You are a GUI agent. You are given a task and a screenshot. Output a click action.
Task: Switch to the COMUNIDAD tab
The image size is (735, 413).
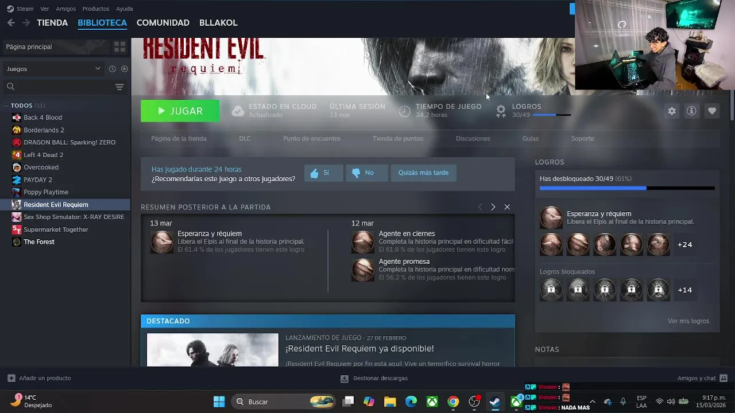click(x=163, y=23)
